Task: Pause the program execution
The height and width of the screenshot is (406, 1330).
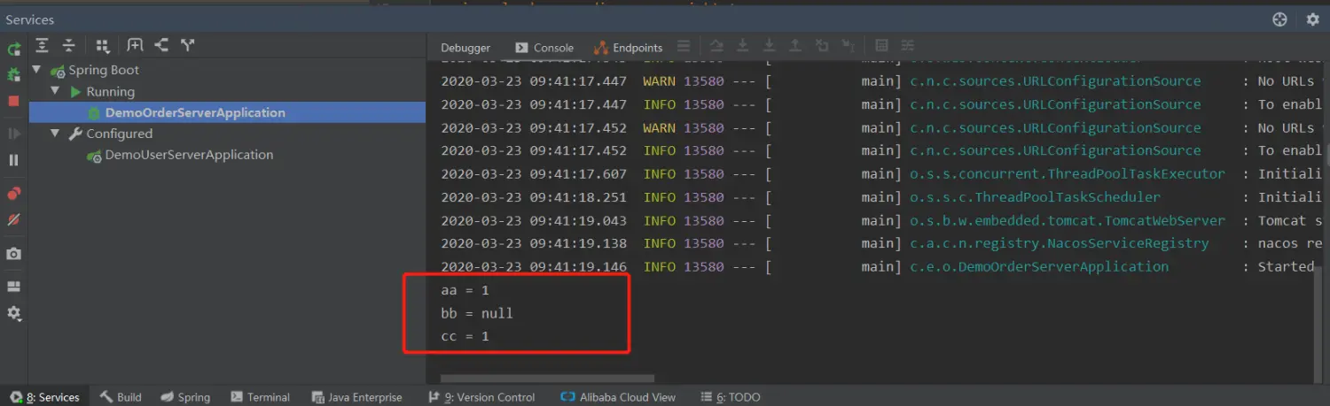Action: point(14,160)
